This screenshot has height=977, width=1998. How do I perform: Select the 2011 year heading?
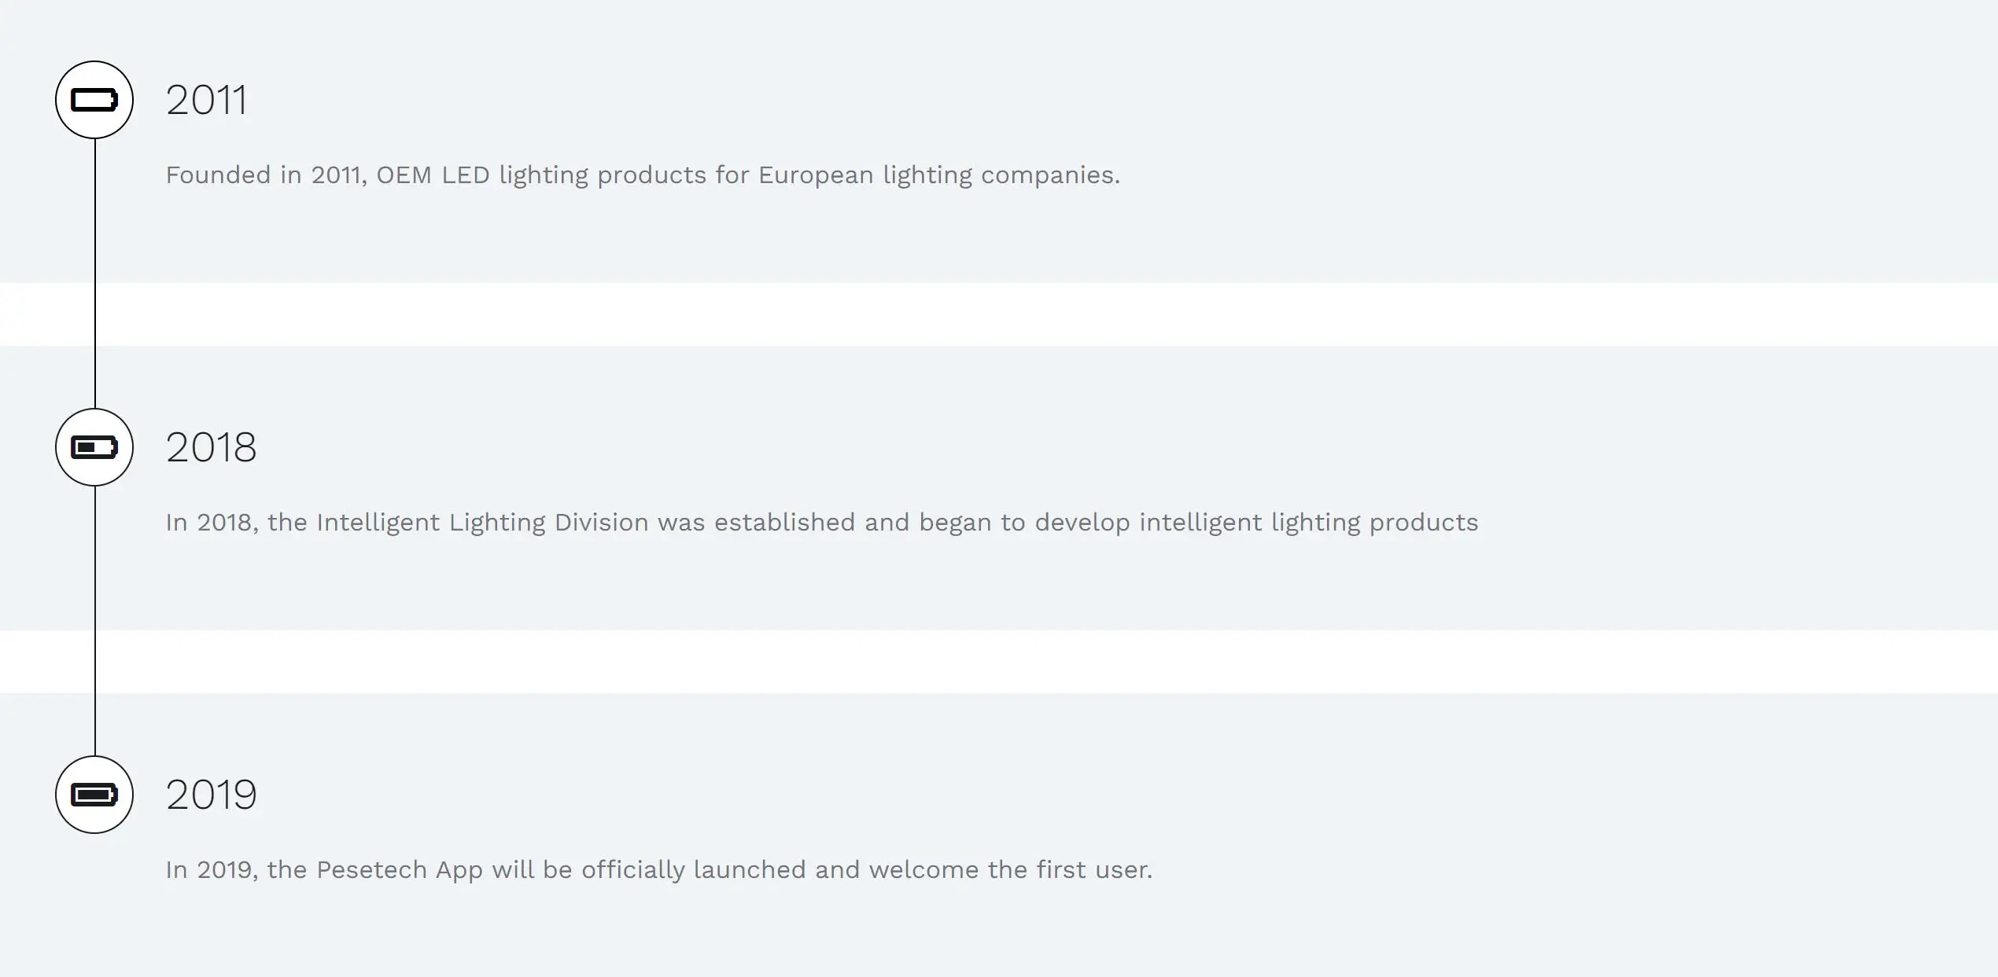206,101
